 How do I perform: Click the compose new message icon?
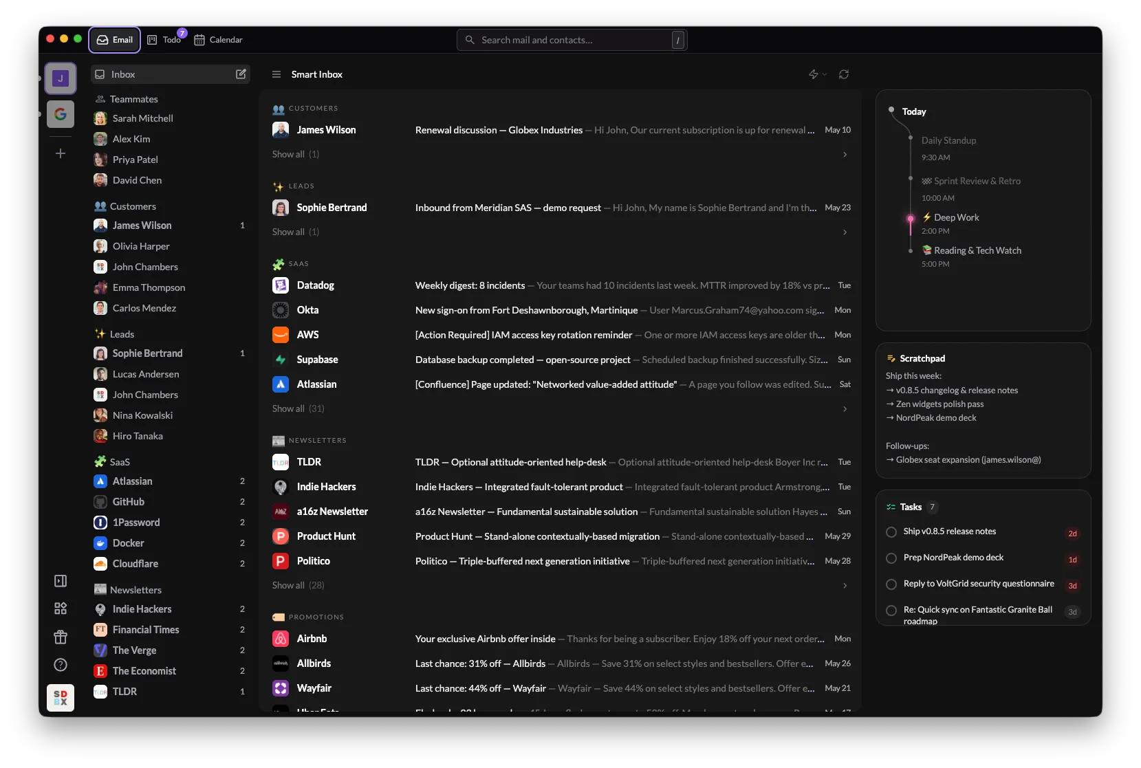point(241,74)
